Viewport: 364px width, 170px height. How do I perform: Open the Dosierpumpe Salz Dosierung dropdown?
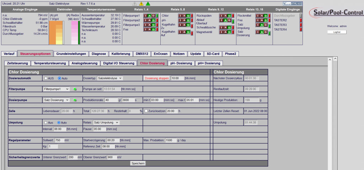(x=56, y=100)
